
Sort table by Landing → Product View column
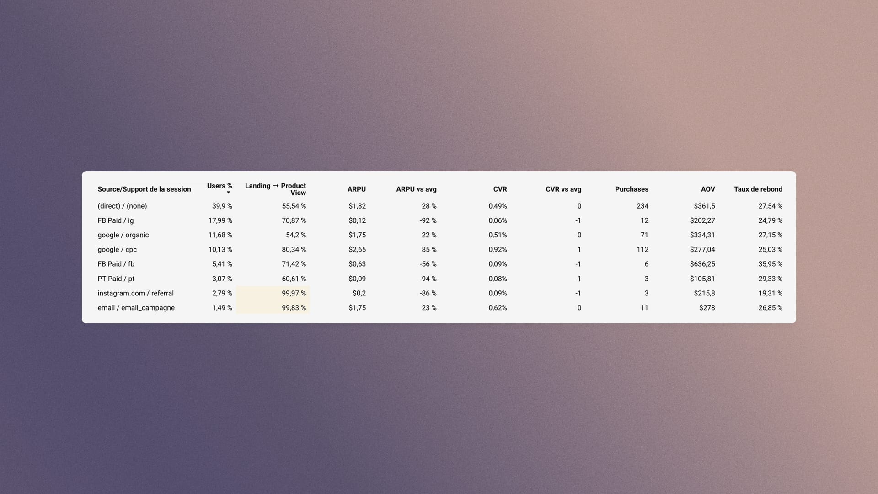point(275,189)
